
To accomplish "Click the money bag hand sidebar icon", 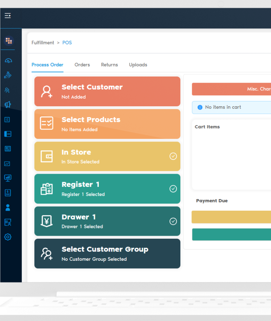I will tap(8, 75).
